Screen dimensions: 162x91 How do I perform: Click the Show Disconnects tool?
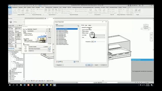click(104, 11)
